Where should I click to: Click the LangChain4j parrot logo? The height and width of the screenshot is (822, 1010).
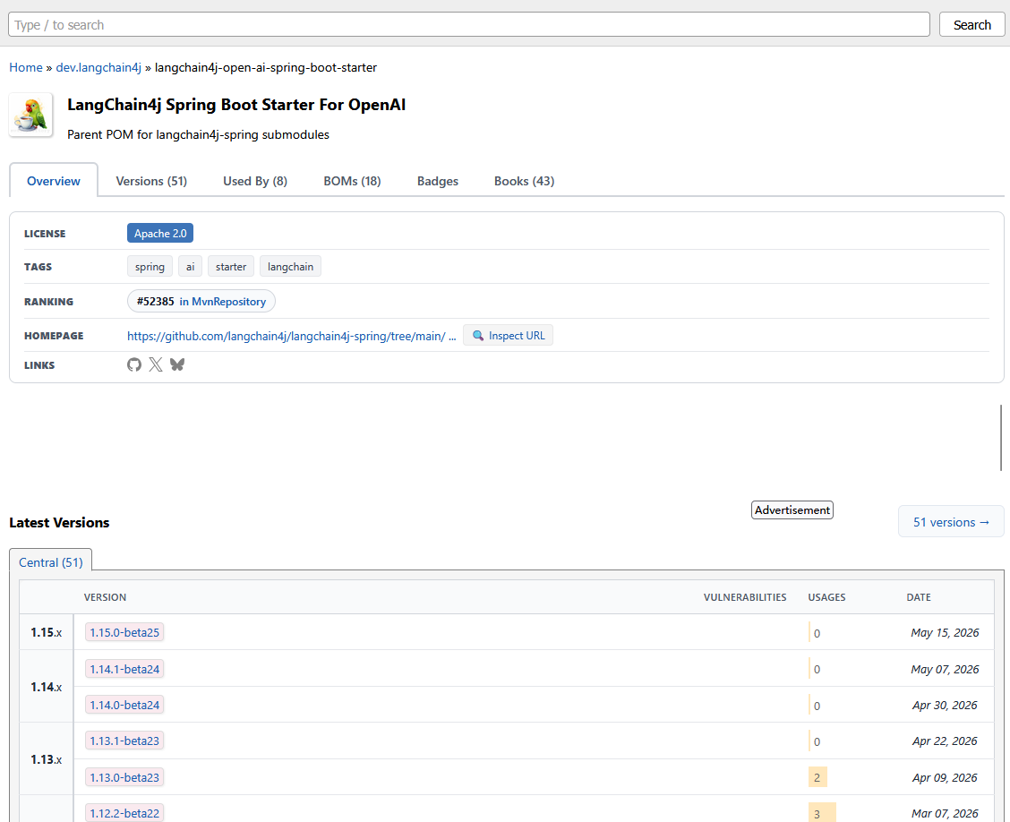pyautogui.click(x=31, y=115)
